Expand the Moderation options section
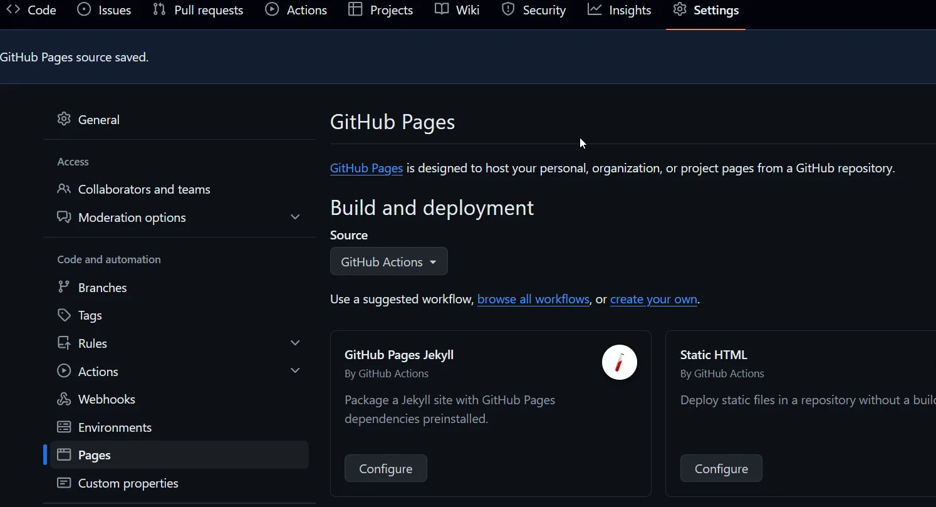 (x=294, y=217)
